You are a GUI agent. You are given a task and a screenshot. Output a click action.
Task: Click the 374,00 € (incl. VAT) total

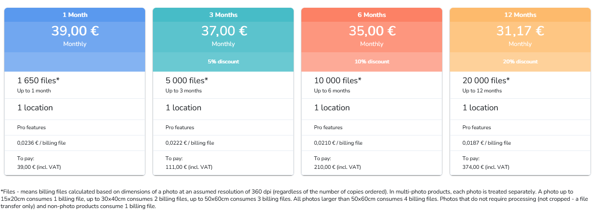tap(486, 167)
